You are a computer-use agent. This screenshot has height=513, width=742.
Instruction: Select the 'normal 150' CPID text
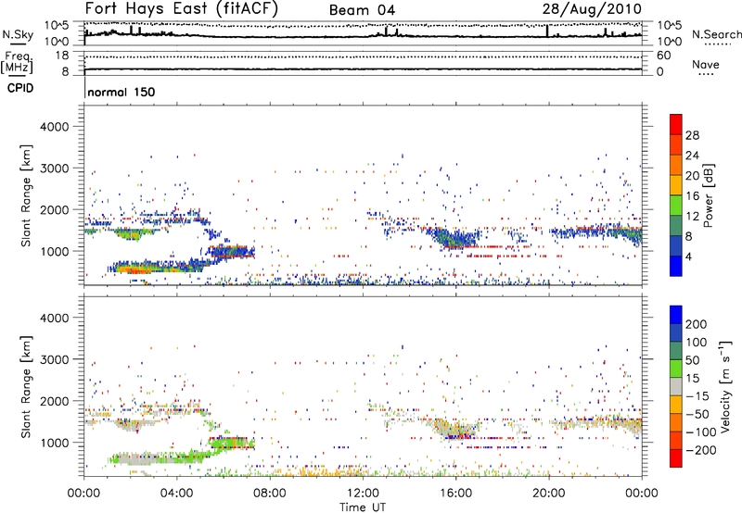122,92
